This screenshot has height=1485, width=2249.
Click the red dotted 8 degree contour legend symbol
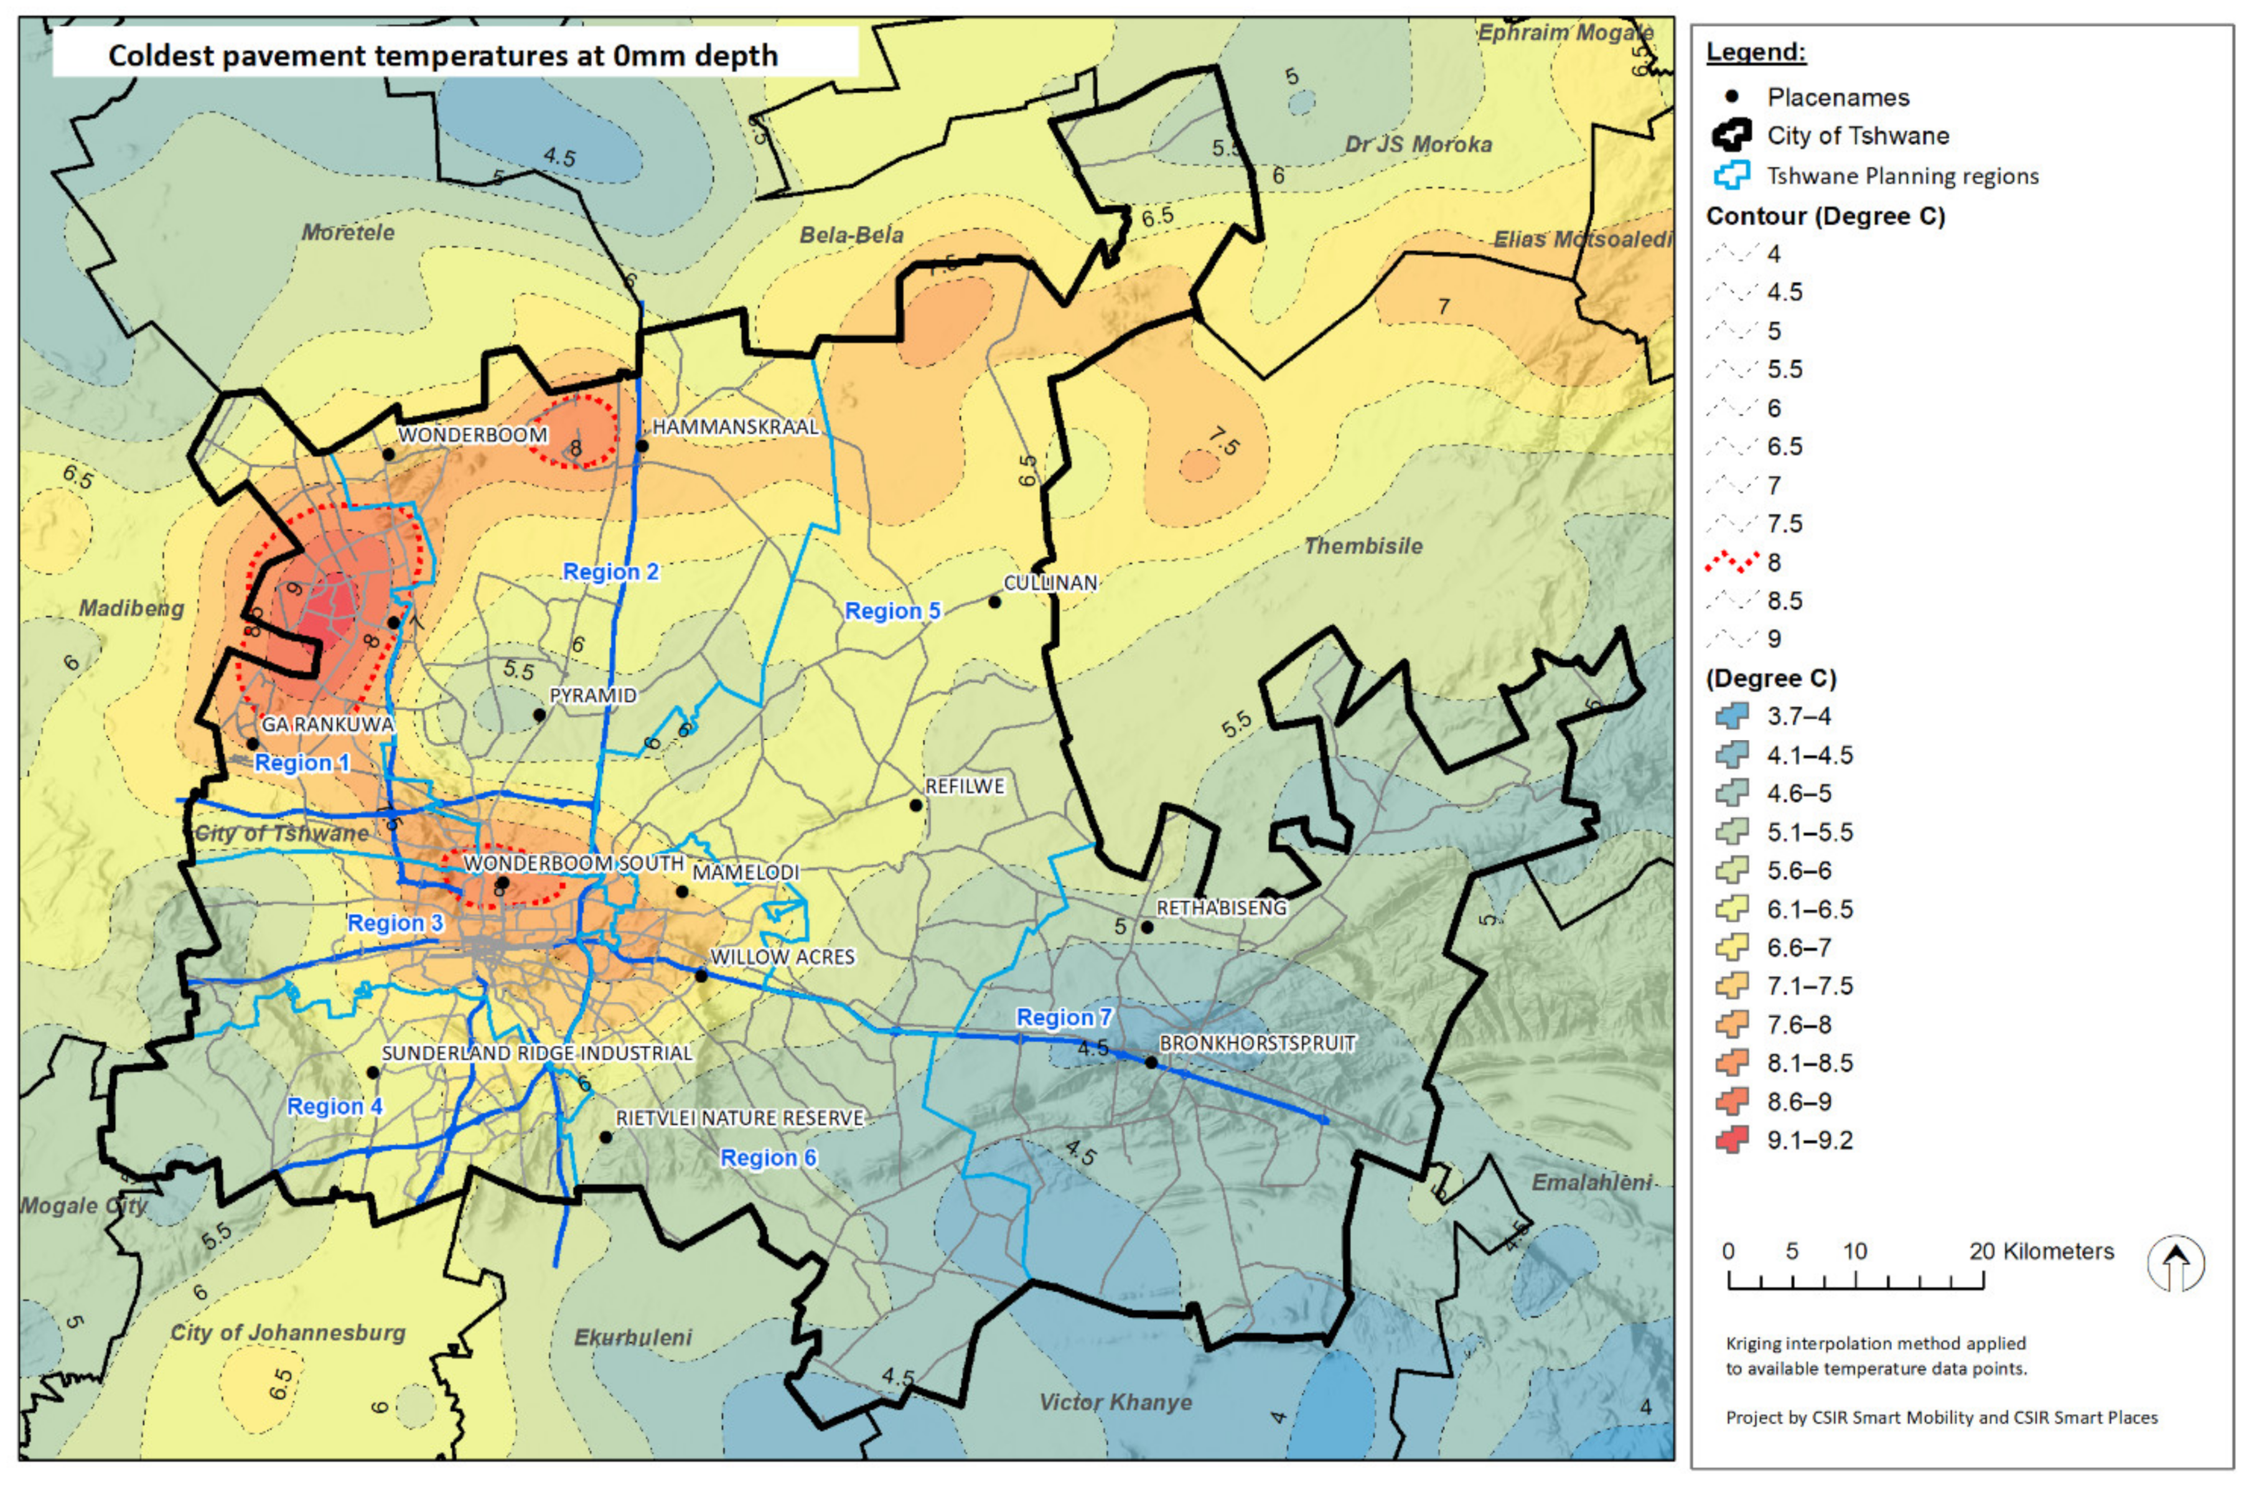click(x=1732, y=563)
